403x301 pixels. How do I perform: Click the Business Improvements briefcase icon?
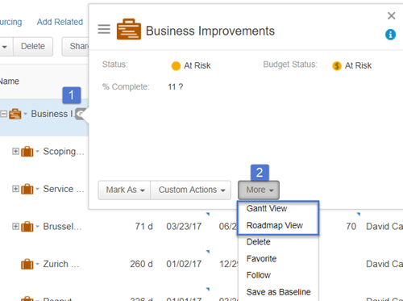click(129, 29)
